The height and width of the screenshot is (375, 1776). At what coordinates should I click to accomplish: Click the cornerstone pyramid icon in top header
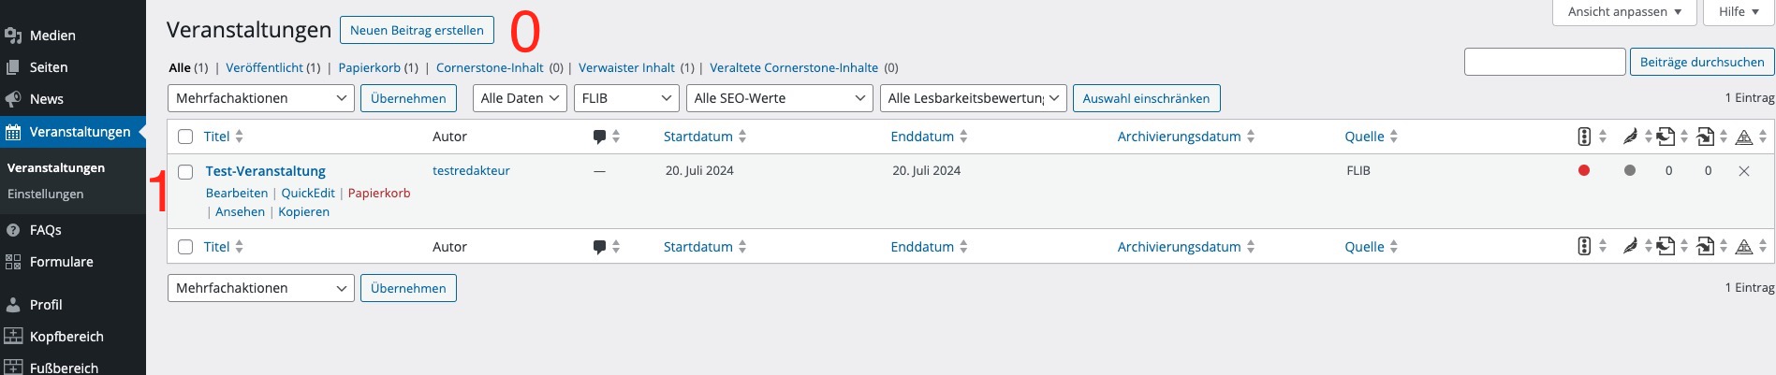1743,137
